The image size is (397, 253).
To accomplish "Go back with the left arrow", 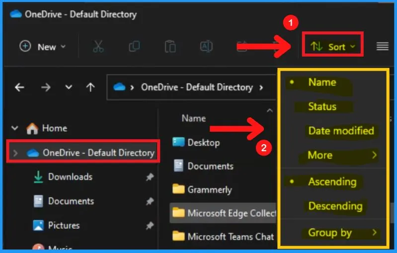I will point(19,87).
